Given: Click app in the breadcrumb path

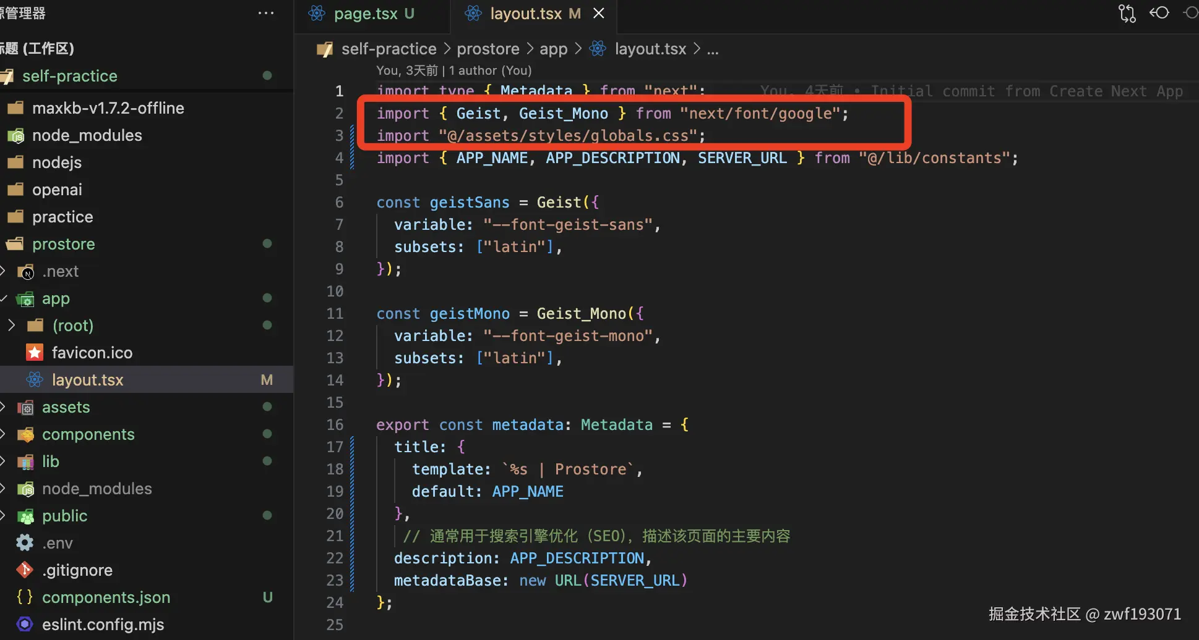Looking at the screenshot, I should [553, 49].
